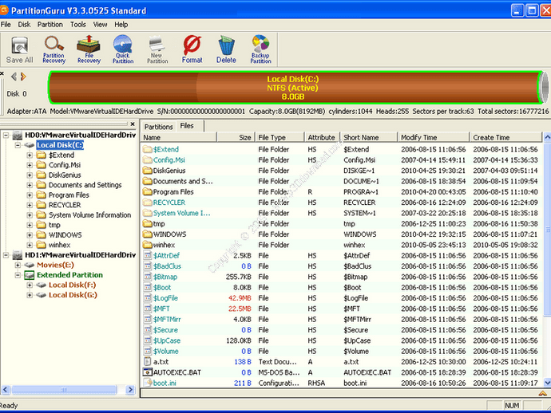Click the Extended Partition icon
The height and width of the screenshot is (413, 551).
pos(30,275)
